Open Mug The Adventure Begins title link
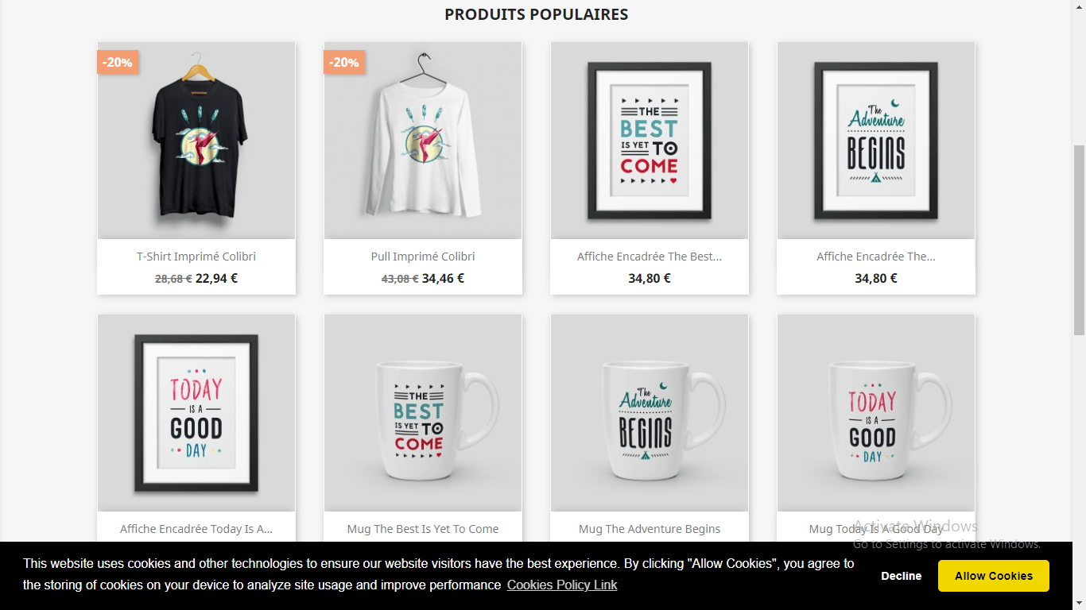 pyautogui.click(x=650, y=529)
